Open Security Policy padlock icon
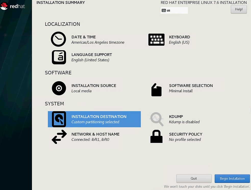The height and width of the screenshot is (190, 251). tap(156, 136)
